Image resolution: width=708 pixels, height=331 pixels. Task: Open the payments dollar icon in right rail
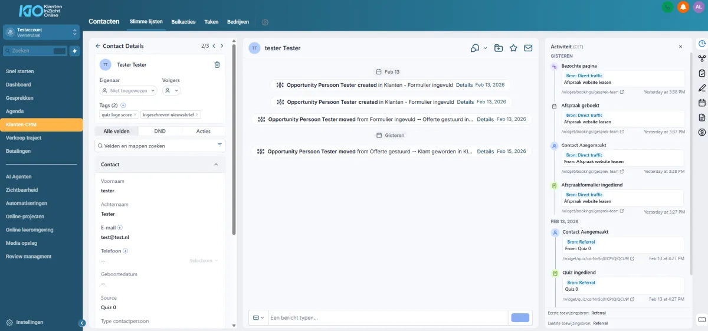pyautogui.click(x=702, y=132)
